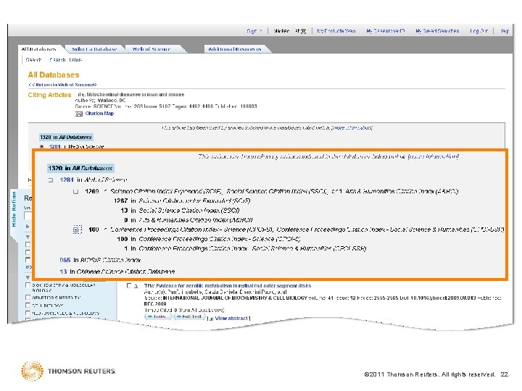Open the Citation Map icon
Image resolution: width=522 pixels, height=391 pixels.
pos(79,114)
